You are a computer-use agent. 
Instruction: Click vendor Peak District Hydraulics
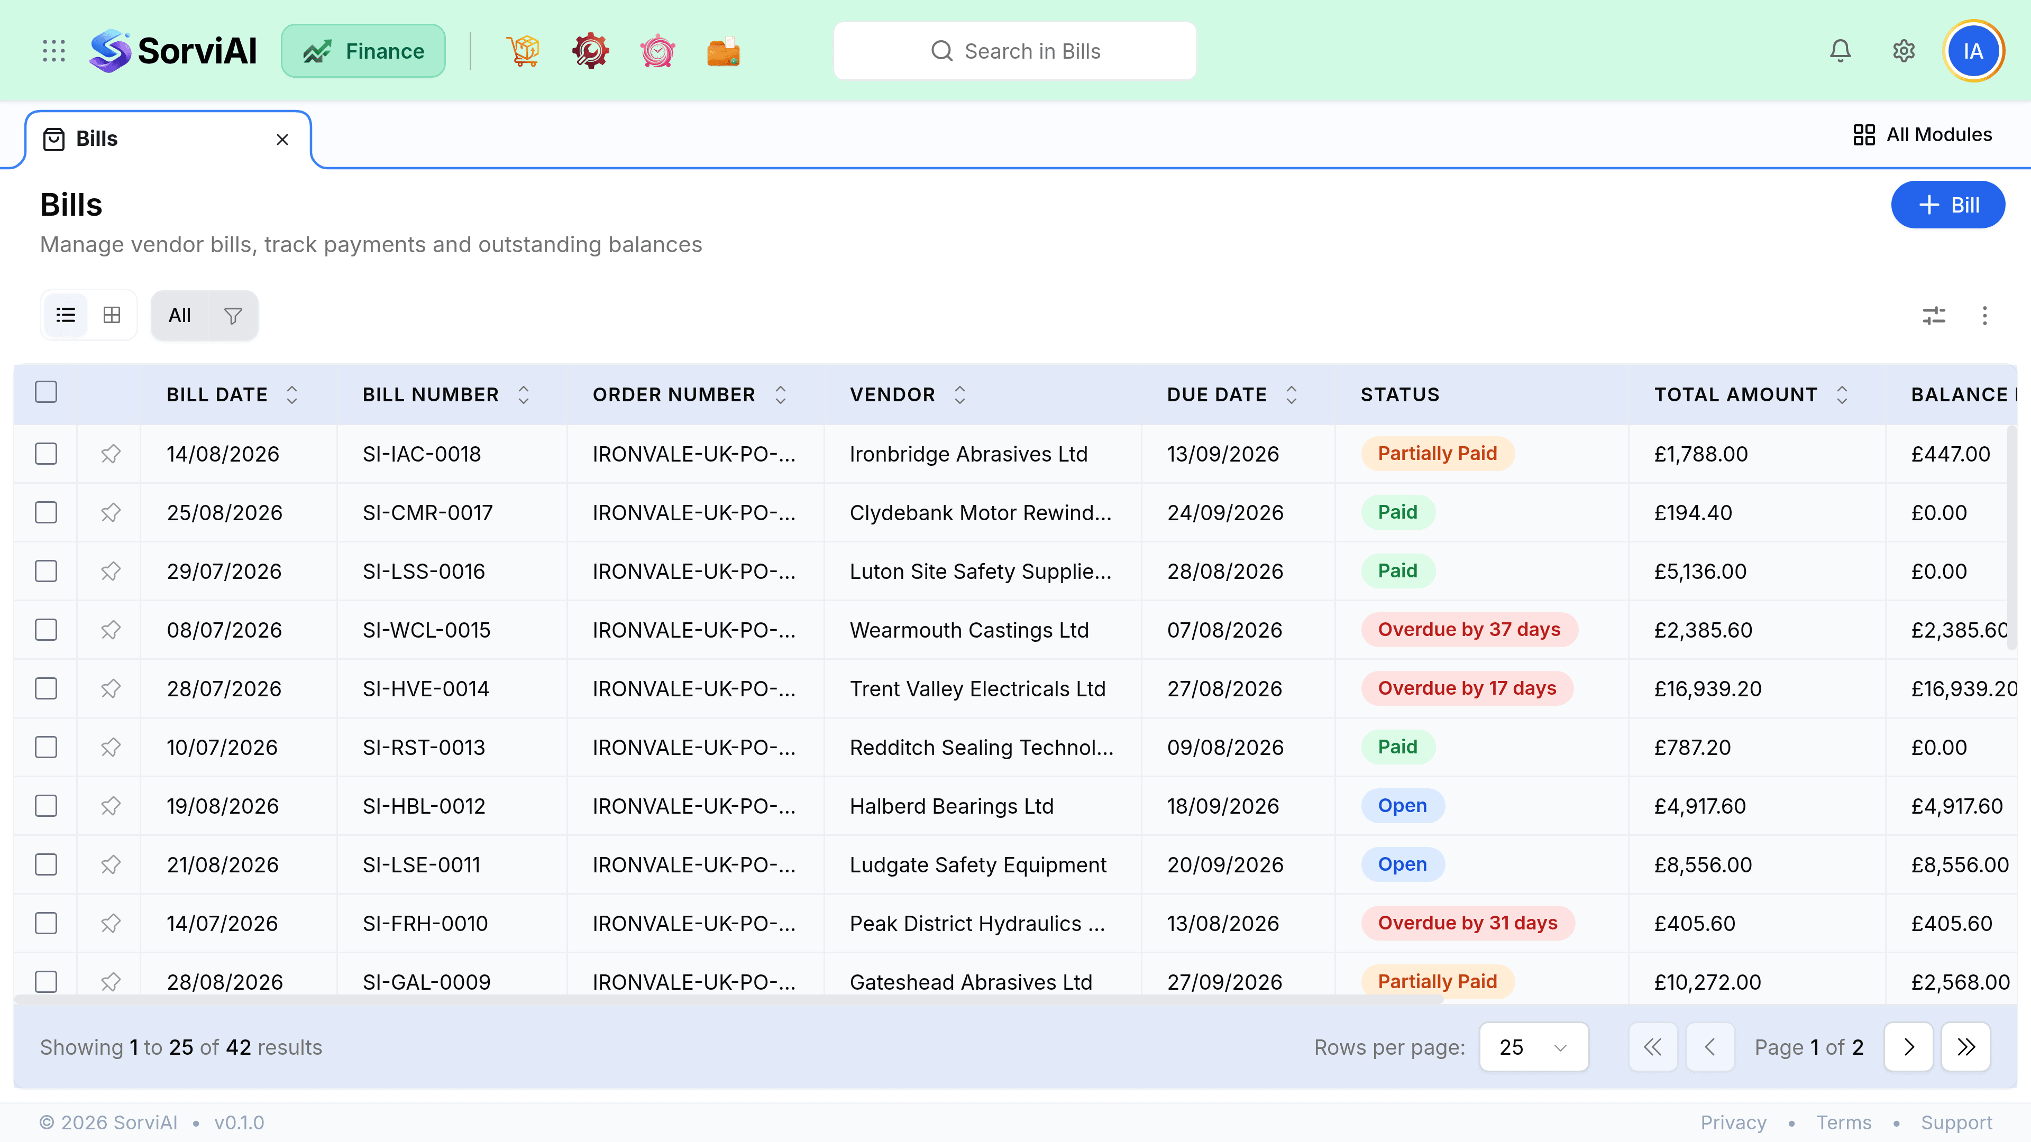pos(977,924)
